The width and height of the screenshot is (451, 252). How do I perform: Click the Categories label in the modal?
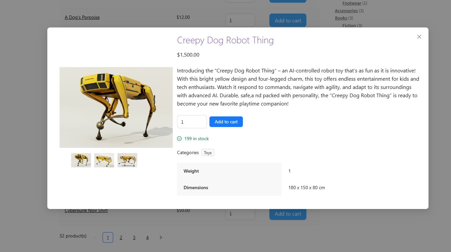click(188, 152)
